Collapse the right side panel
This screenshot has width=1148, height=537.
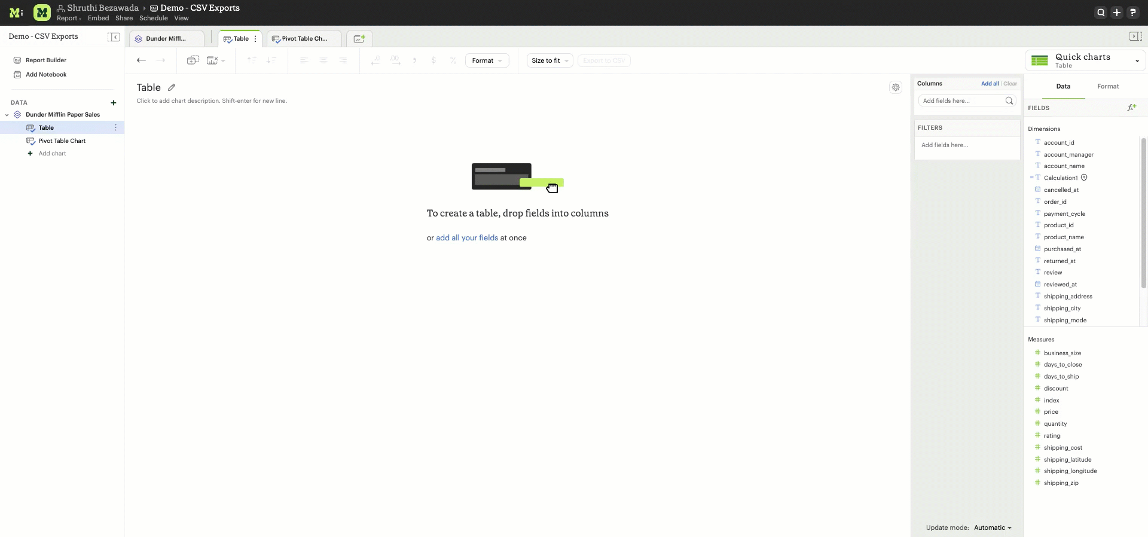(1135, 36)
